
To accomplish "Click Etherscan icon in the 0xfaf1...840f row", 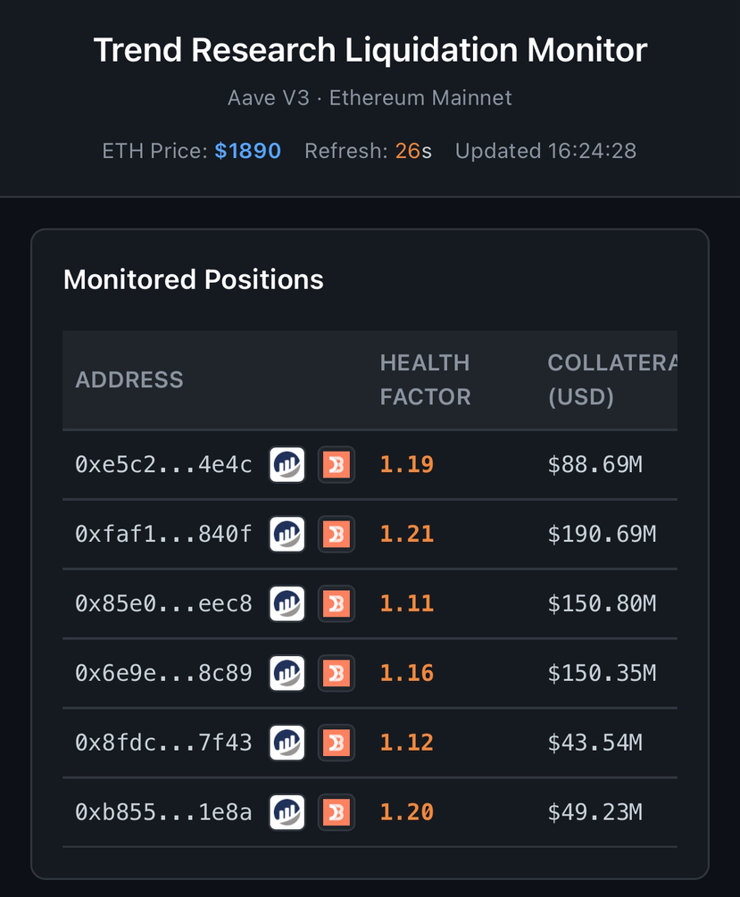I will tap(287, 535).
